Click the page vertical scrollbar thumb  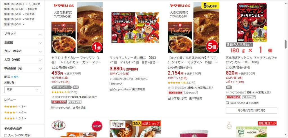pyautogui.click(x=286, y=45)
